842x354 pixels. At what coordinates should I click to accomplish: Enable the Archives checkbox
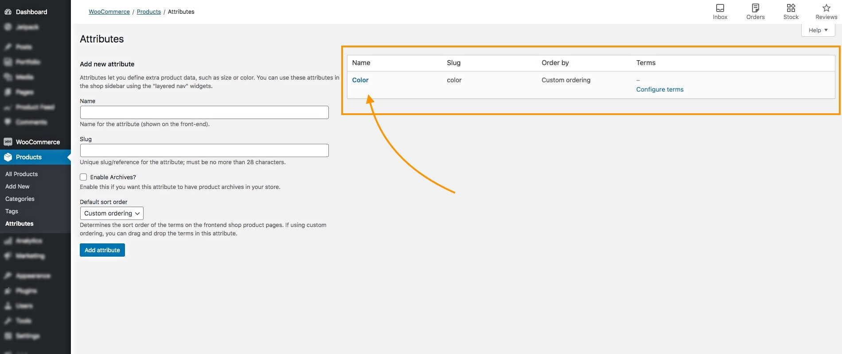click(x=83, y=177)
